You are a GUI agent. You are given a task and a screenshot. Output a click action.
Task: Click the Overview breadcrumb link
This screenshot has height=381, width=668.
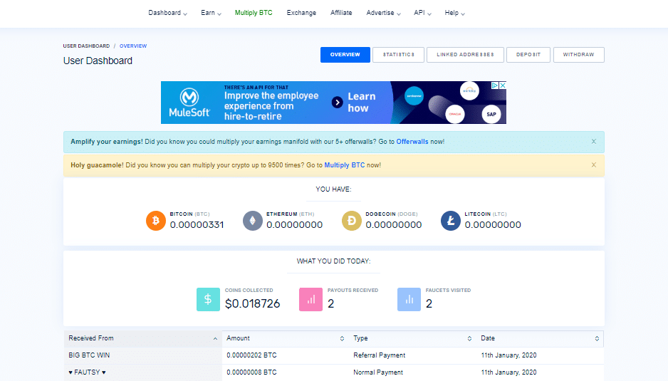pos(133,46)
